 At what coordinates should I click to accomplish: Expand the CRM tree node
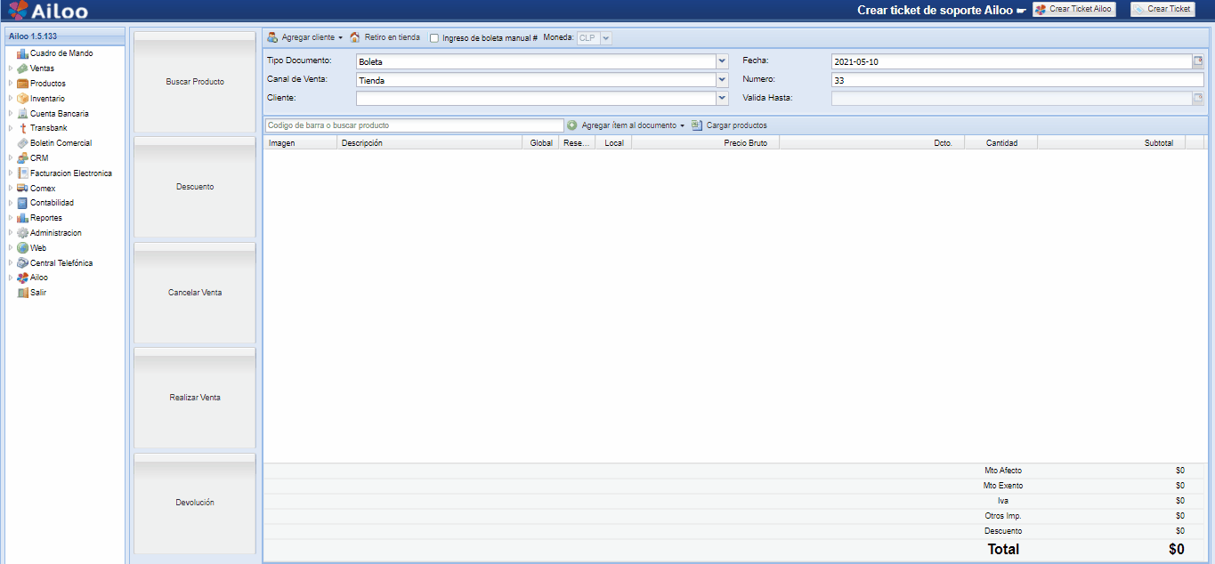(x=11, y=158)
